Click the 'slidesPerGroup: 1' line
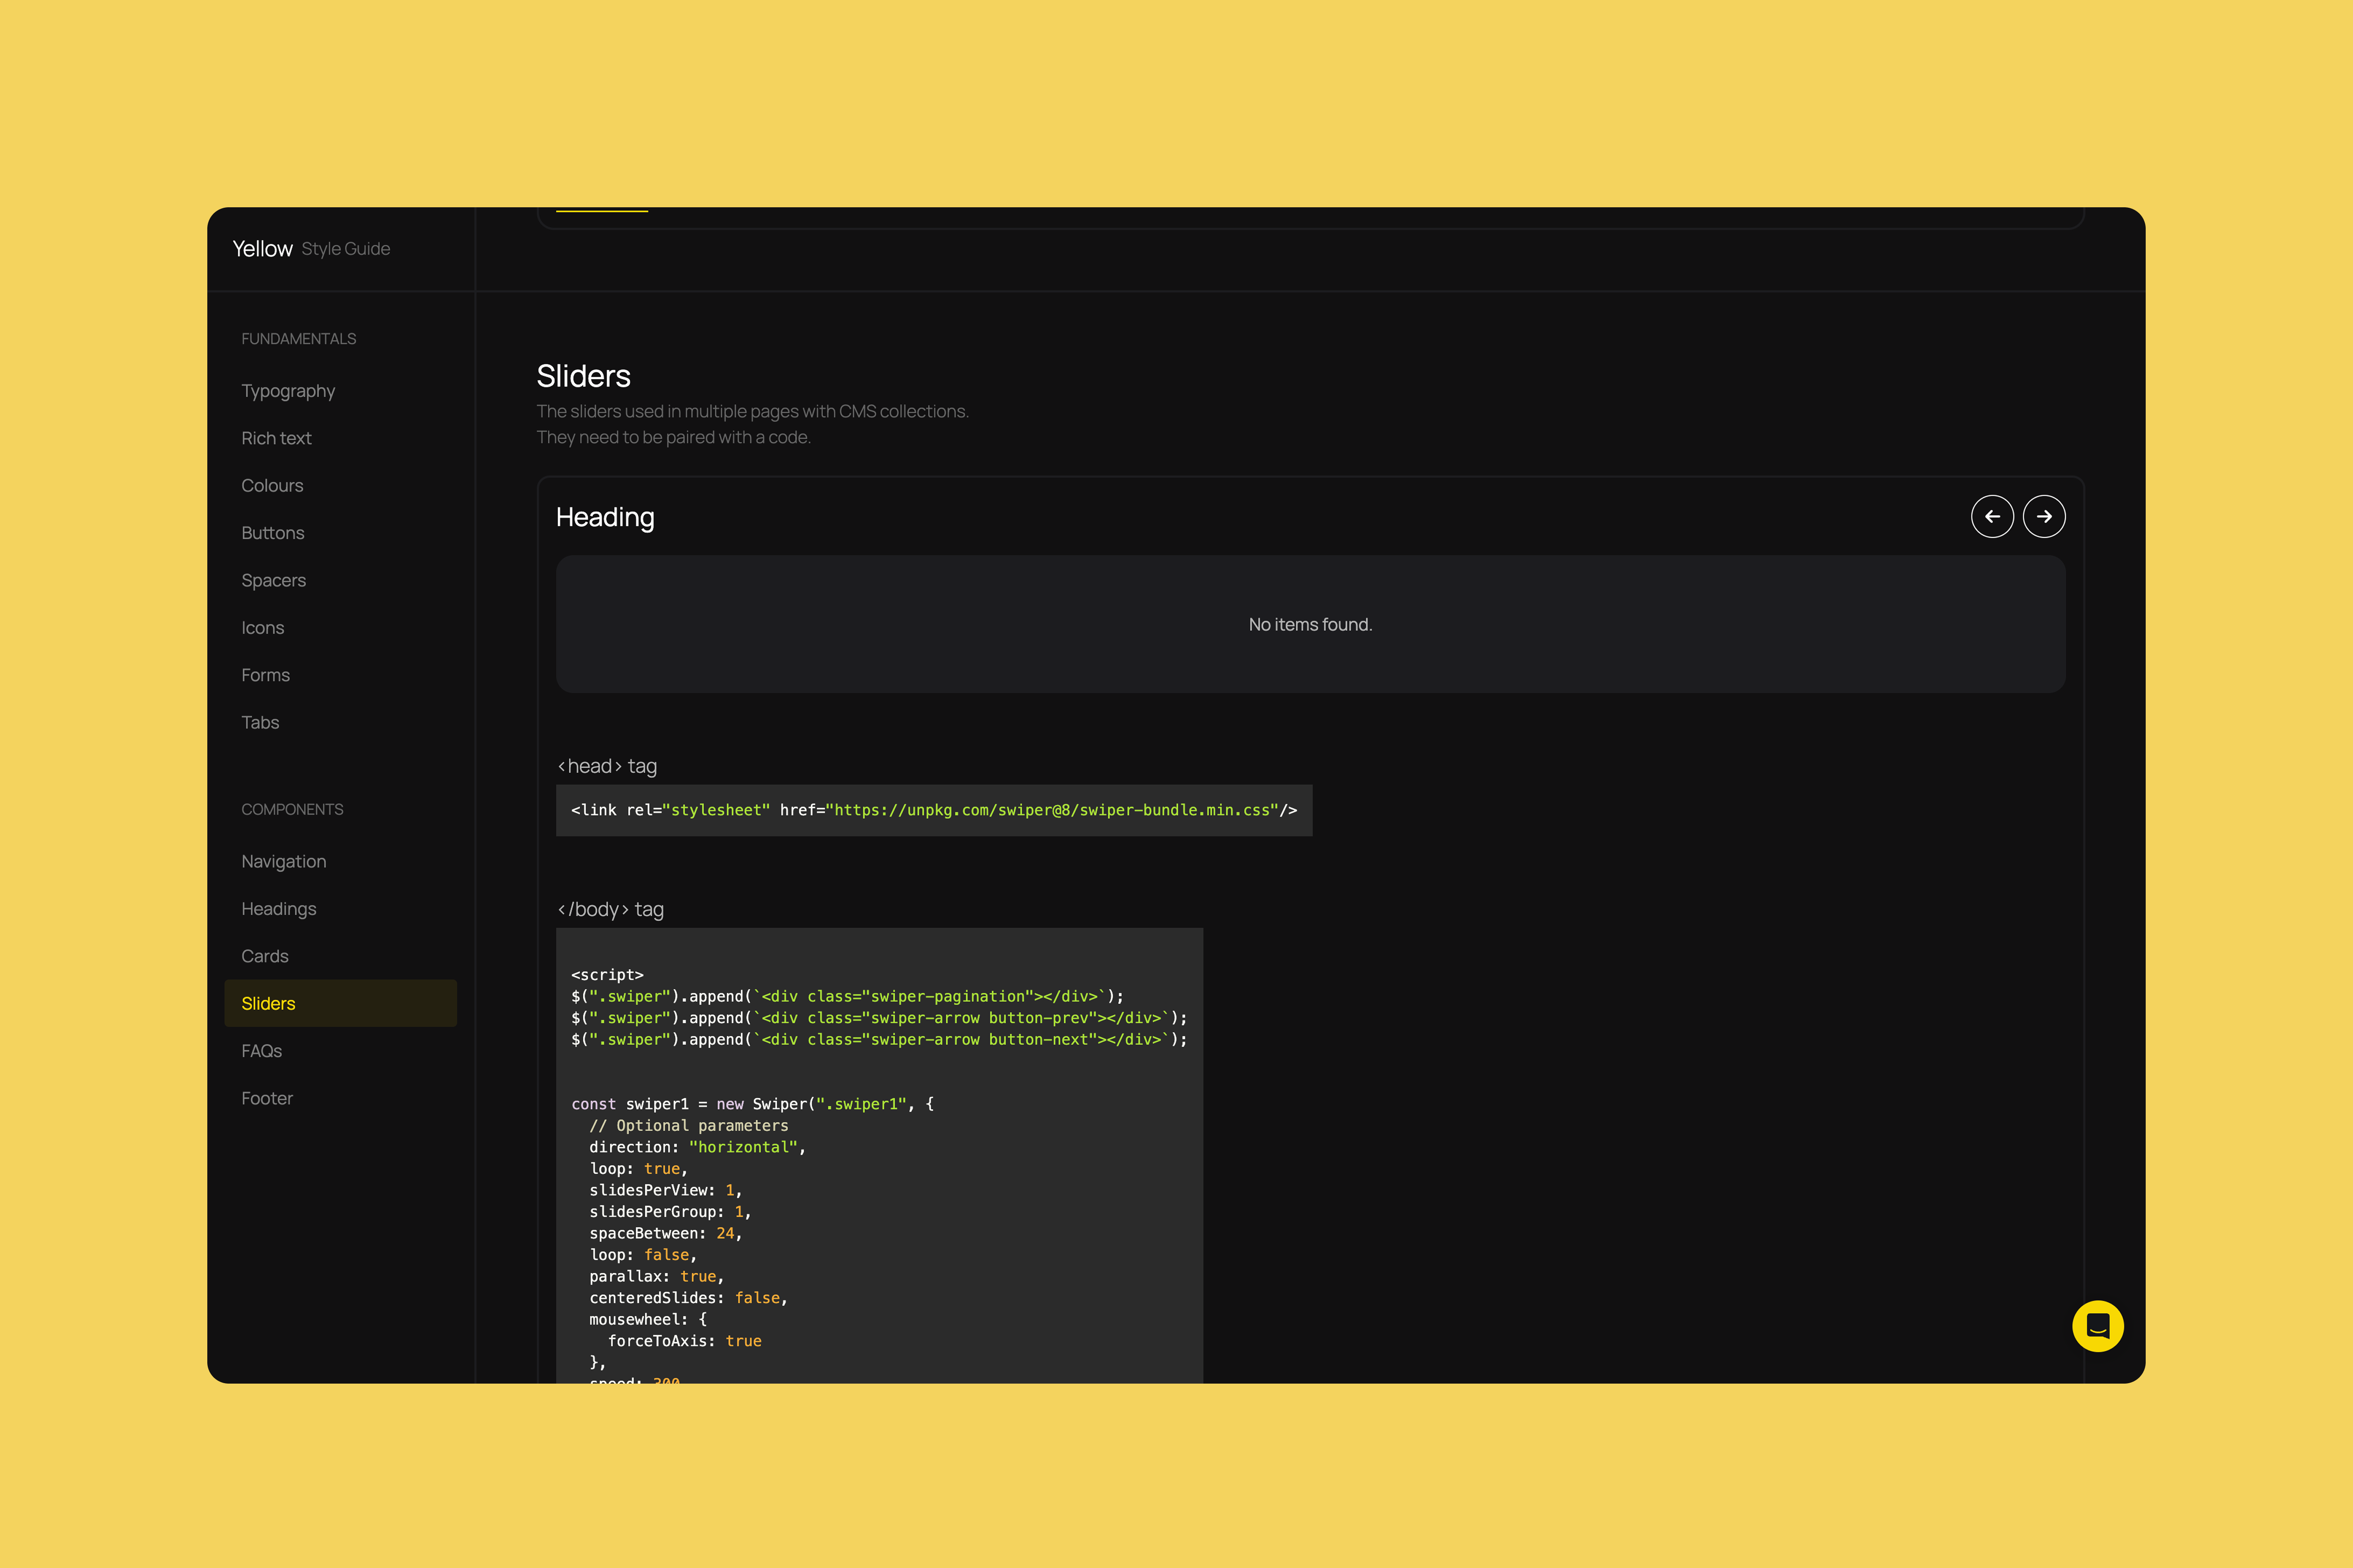The image size is (2353, 1568). [x=670, y=1212]
